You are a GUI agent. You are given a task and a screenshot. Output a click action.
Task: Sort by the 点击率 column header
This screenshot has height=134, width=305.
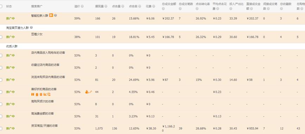pyautogui.click(x=133, y=6)
